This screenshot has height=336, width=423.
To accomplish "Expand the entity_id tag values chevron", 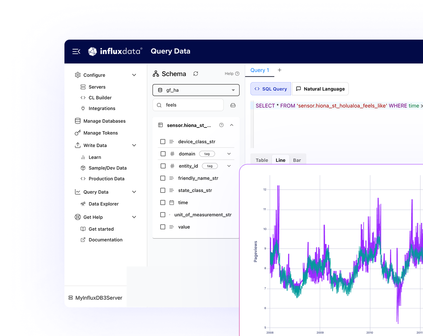I will [x=229, y=166].
